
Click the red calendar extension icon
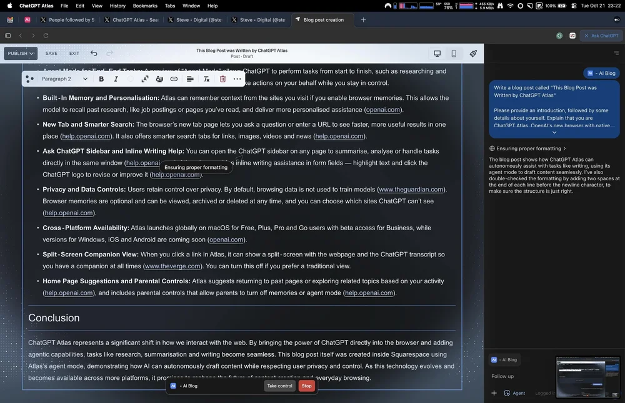tap(572, 36)
